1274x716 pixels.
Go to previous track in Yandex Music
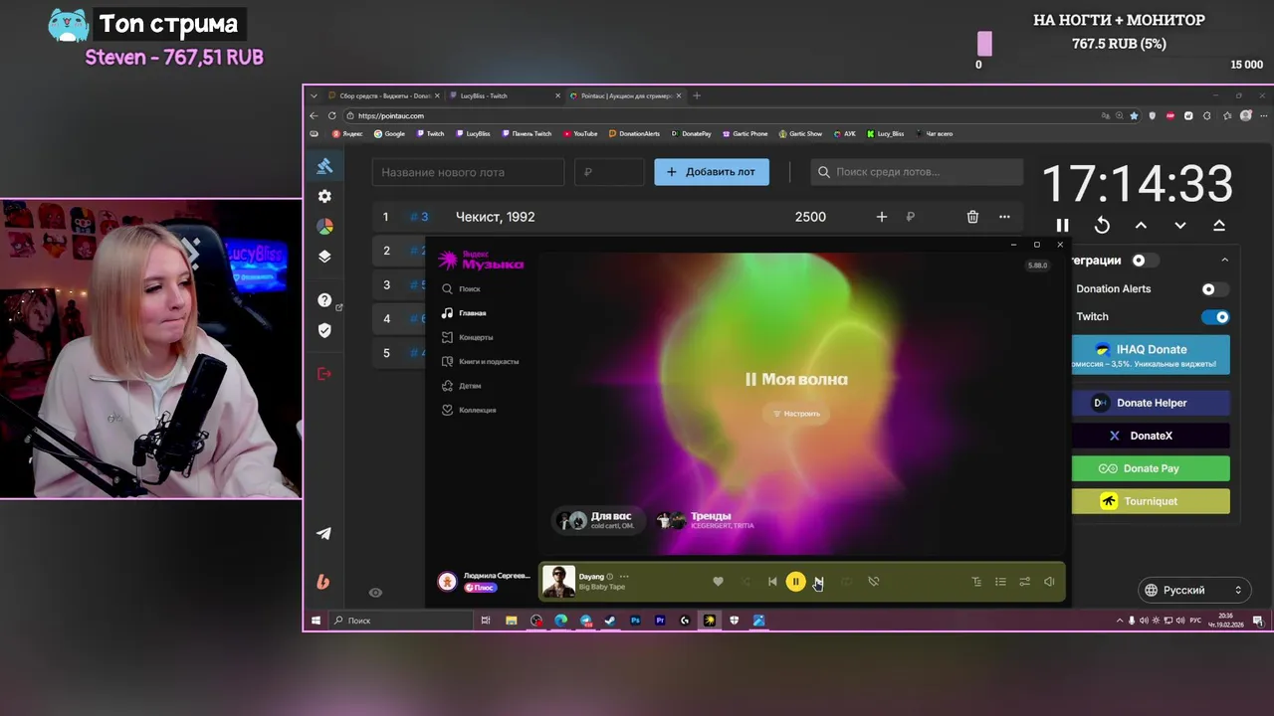(772, 582)
